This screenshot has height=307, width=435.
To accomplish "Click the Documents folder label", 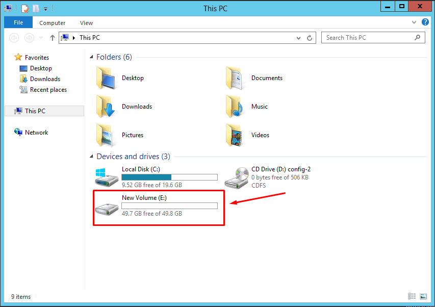I will 267,78.
